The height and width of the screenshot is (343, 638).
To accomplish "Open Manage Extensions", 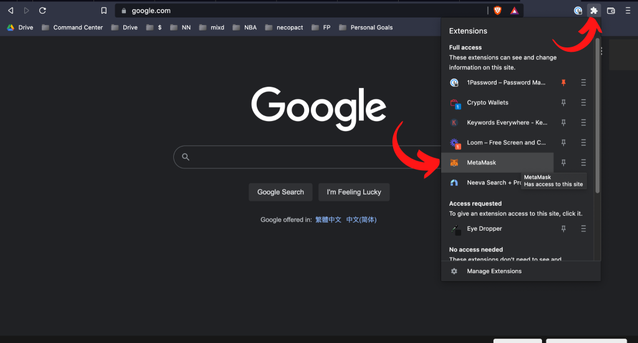I will click(x=494, y=271).
